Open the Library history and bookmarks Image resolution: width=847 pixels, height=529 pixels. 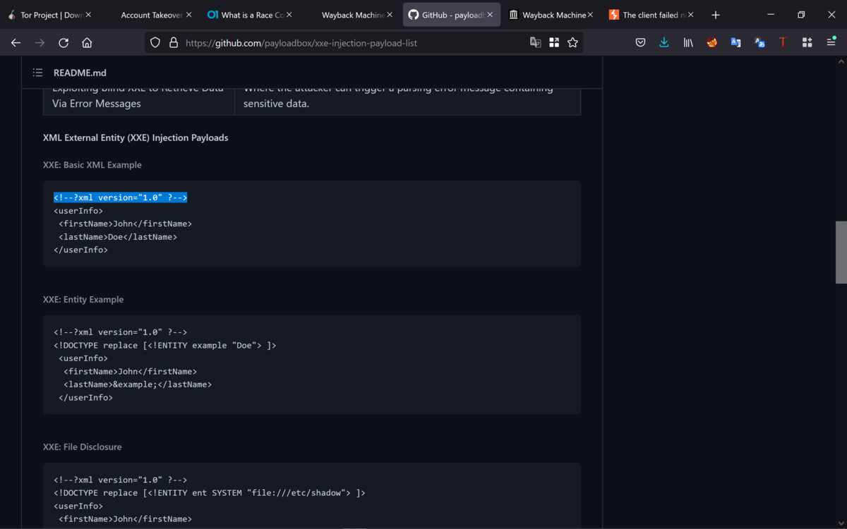[x=688, y=43]
